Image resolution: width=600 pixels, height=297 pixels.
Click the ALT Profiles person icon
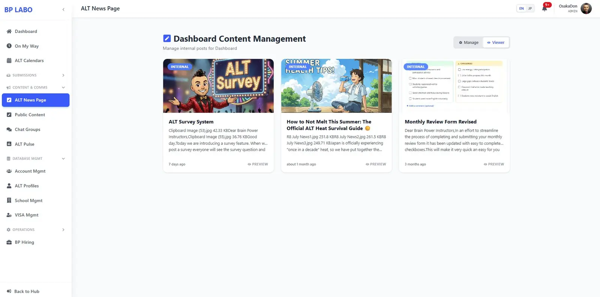[9, 186]
